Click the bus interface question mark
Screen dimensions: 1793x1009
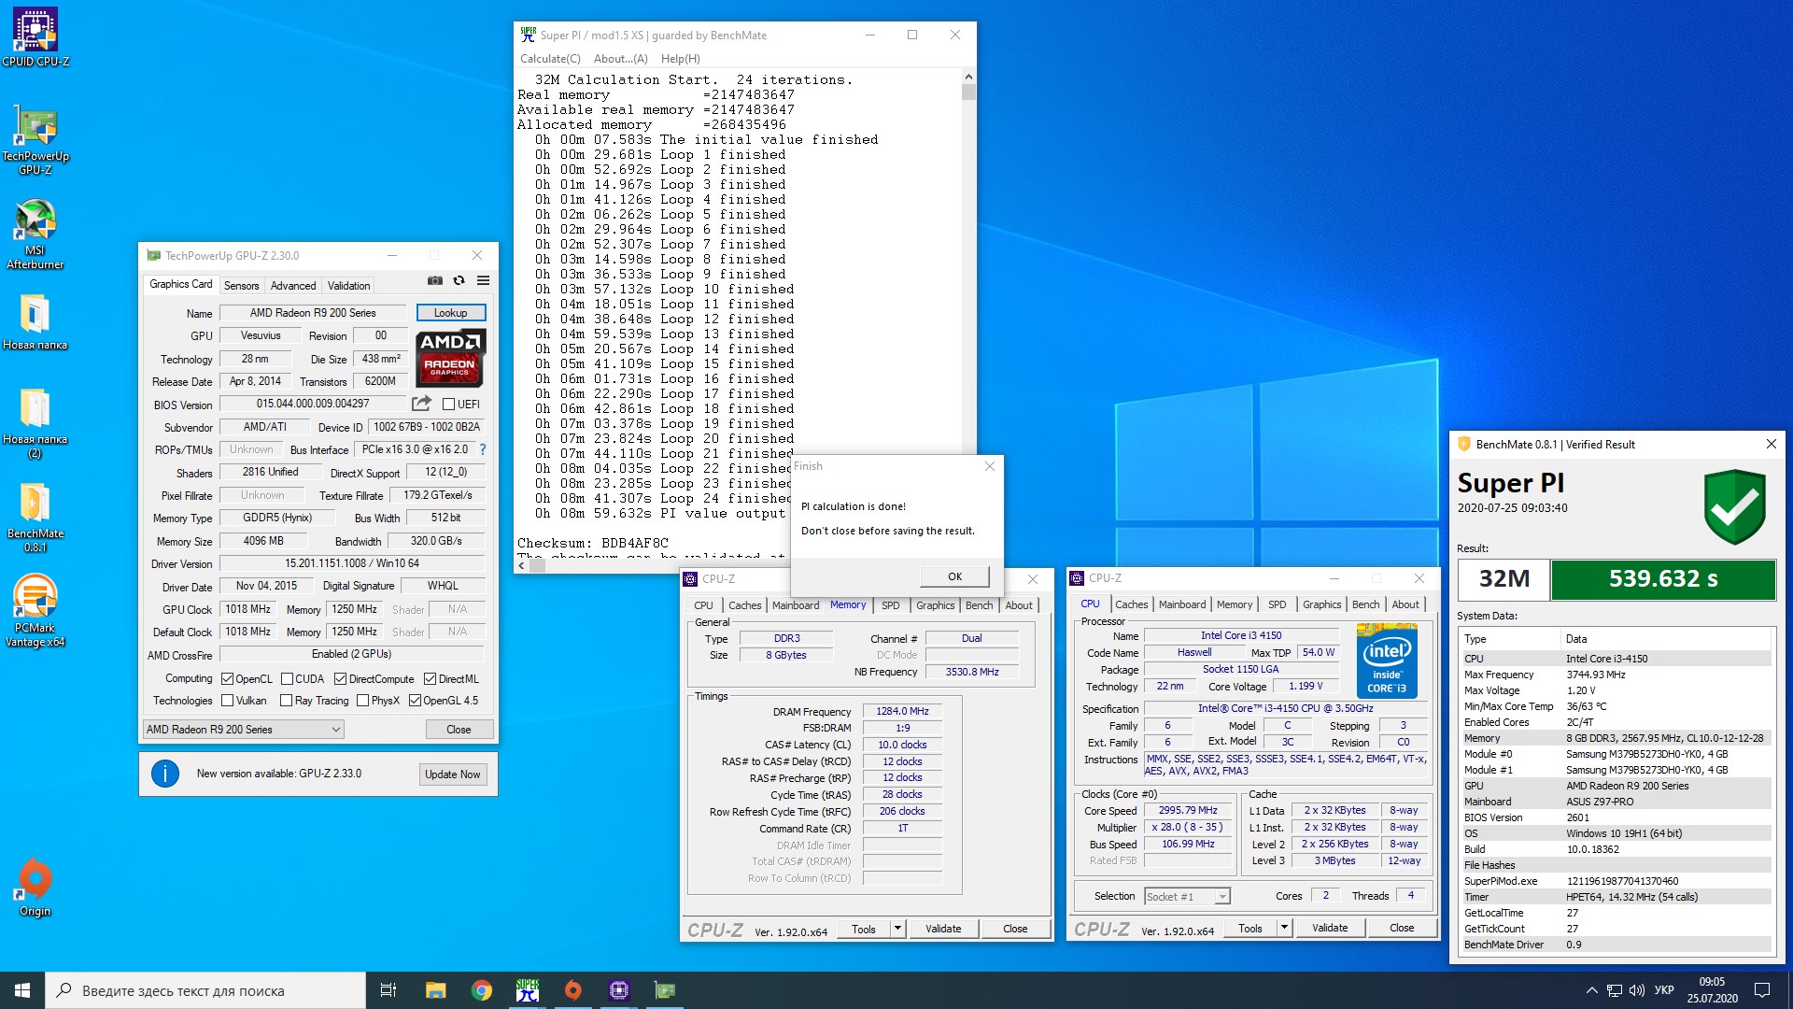pos(483,449)
